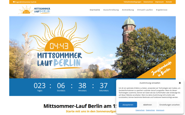Open the Kontakt link in the top bar
This screenshot has width=185, height=115.
click(169, 2)
